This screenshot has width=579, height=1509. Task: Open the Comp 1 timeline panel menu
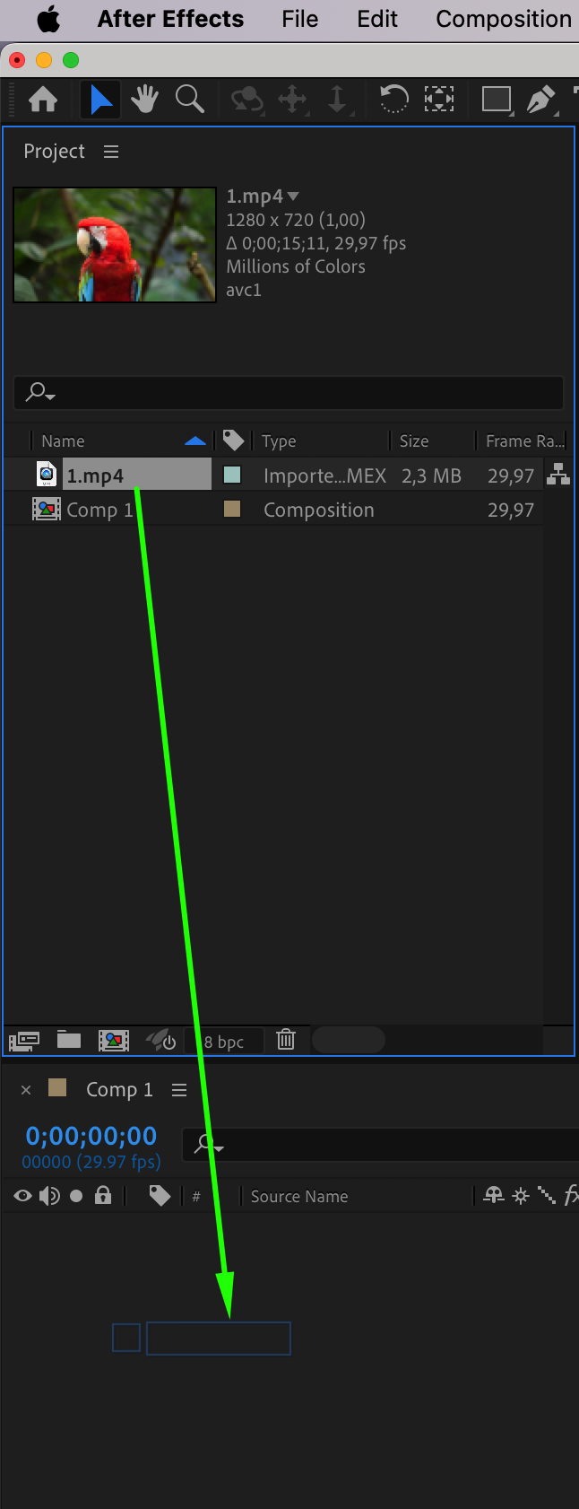[179, 1089]
